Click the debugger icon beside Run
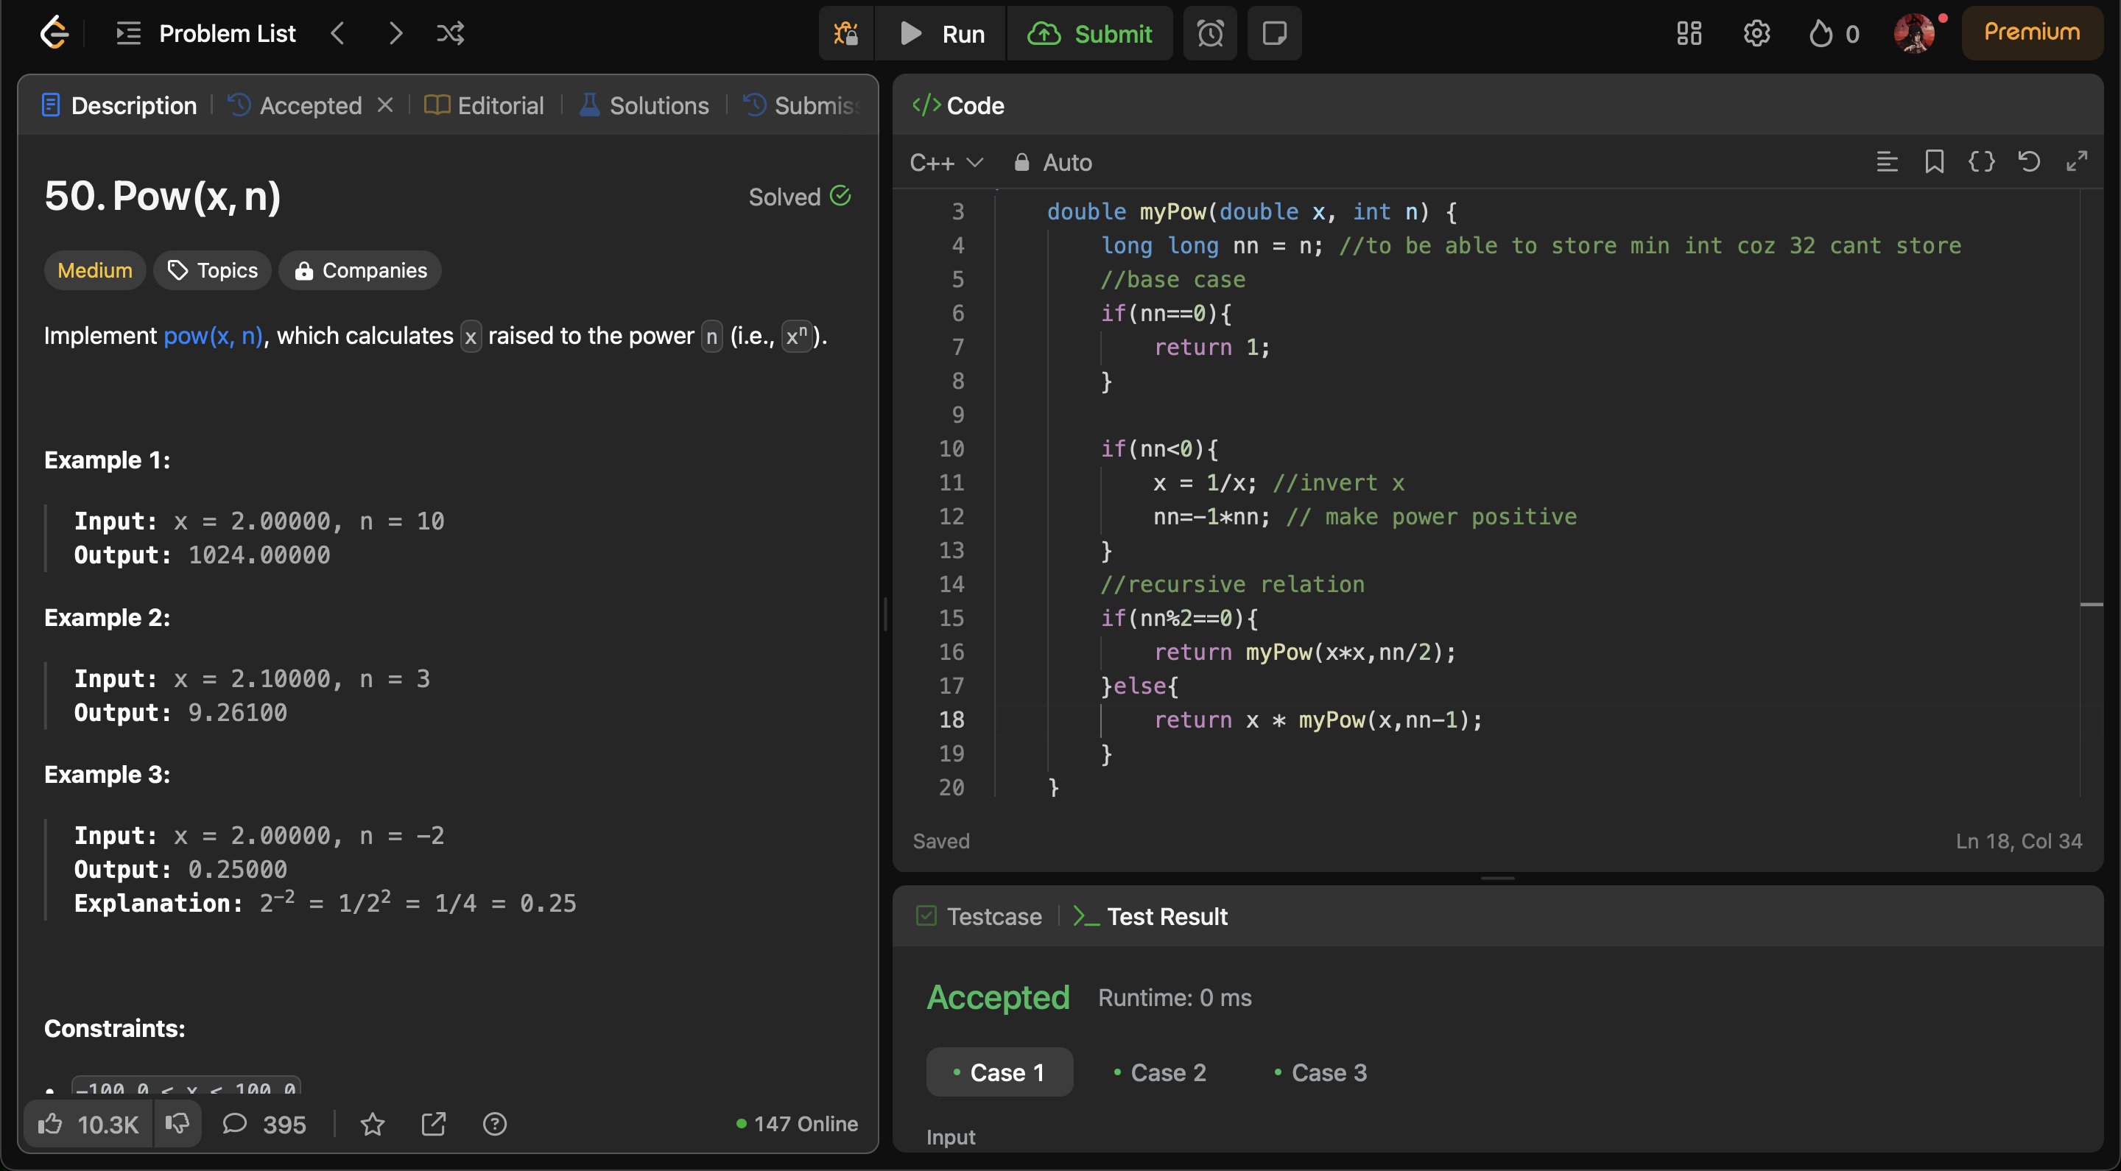Screen dimensions: 2121x1171 [x=845, y=34]
